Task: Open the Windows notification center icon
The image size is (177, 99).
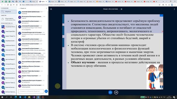Action: [x=174, y=97]
